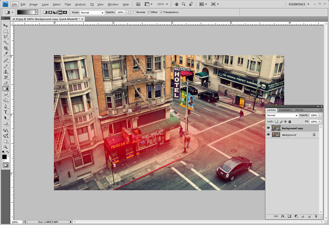Select the Clone Stamp tool
The image size is (329, 225).
pos(6,72)
